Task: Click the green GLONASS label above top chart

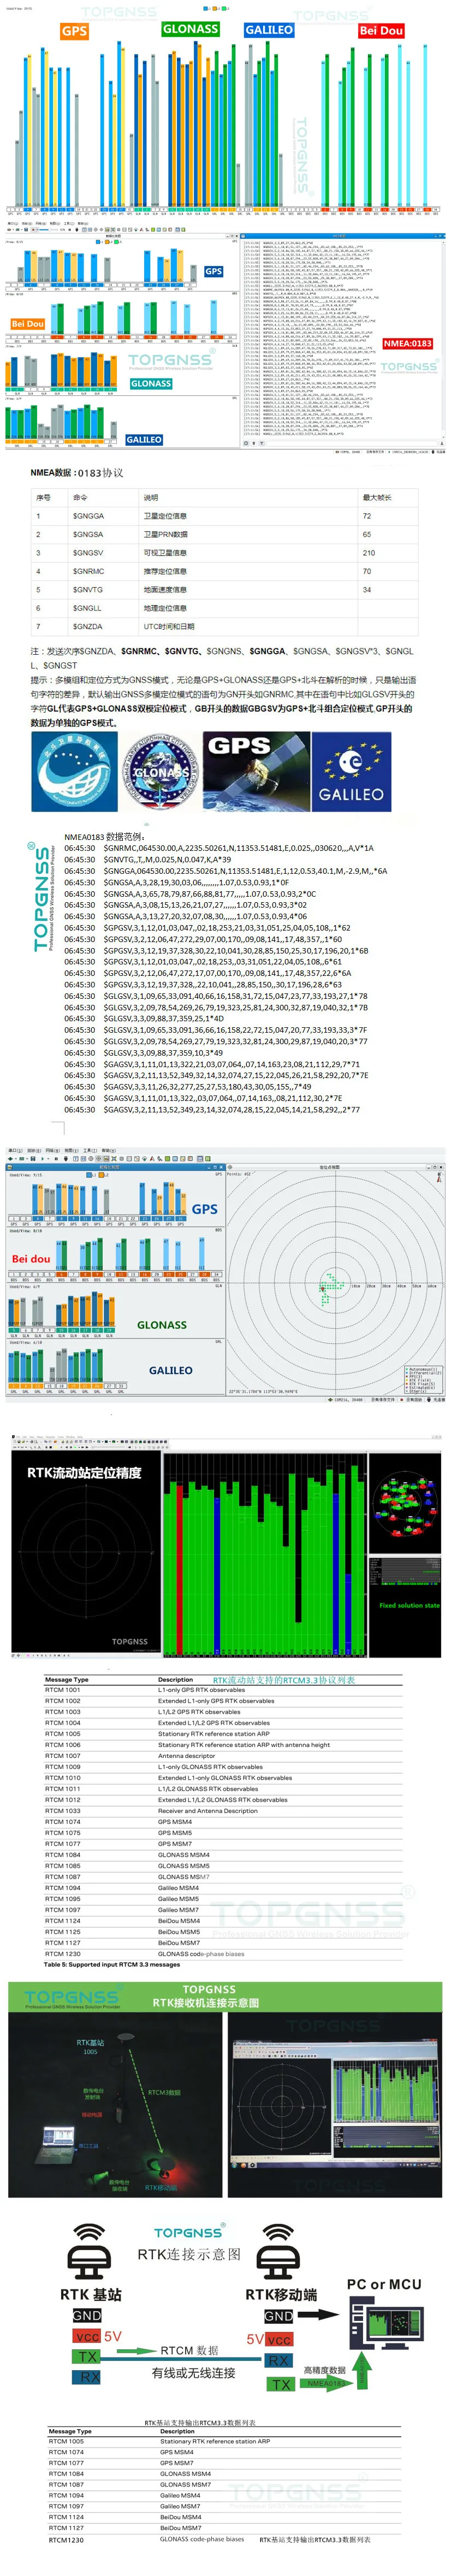Action: (190, 29)
